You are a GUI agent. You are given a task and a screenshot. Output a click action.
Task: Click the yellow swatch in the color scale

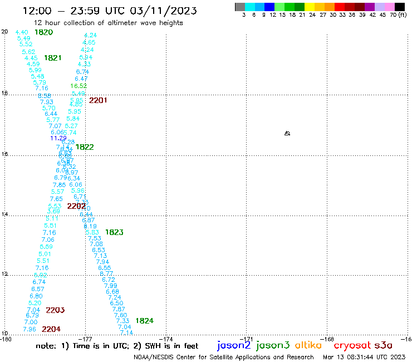pyautogui.click(x=310, y=7)
